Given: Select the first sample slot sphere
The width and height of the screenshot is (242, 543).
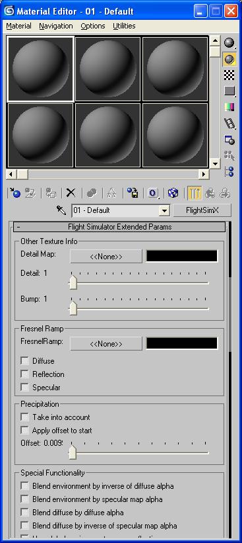Looking at the screenshot, I should coord(40,69).
